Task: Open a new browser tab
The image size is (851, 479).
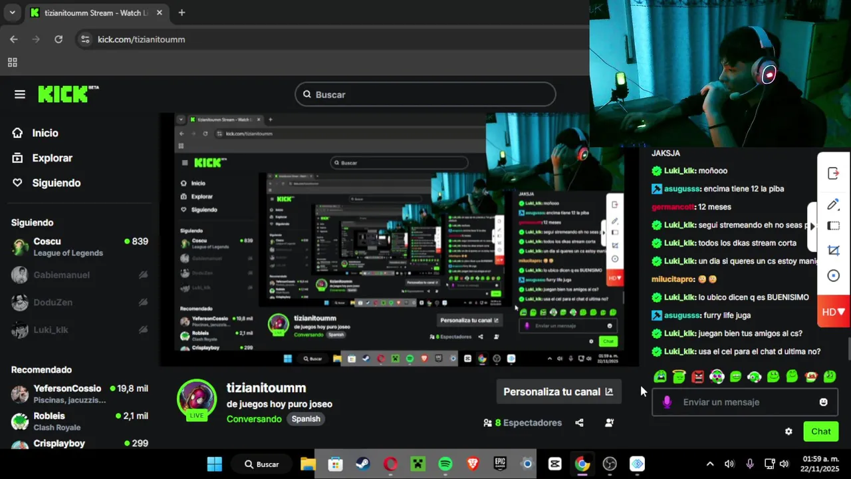Action: click(x=182, y=13)
